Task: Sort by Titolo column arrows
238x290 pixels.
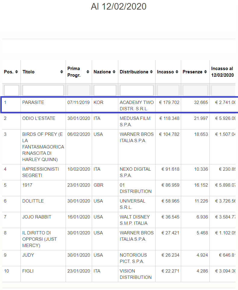Action: [x=62, y=72]
